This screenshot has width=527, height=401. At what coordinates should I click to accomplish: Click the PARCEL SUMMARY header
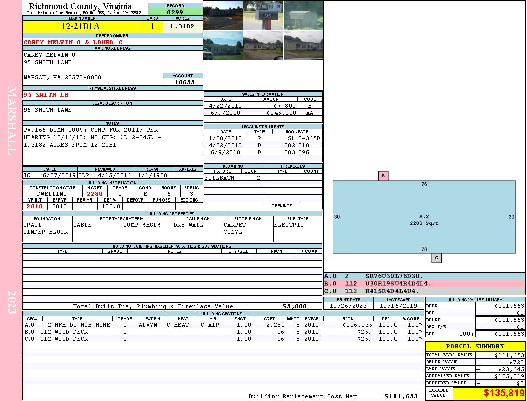475,346
